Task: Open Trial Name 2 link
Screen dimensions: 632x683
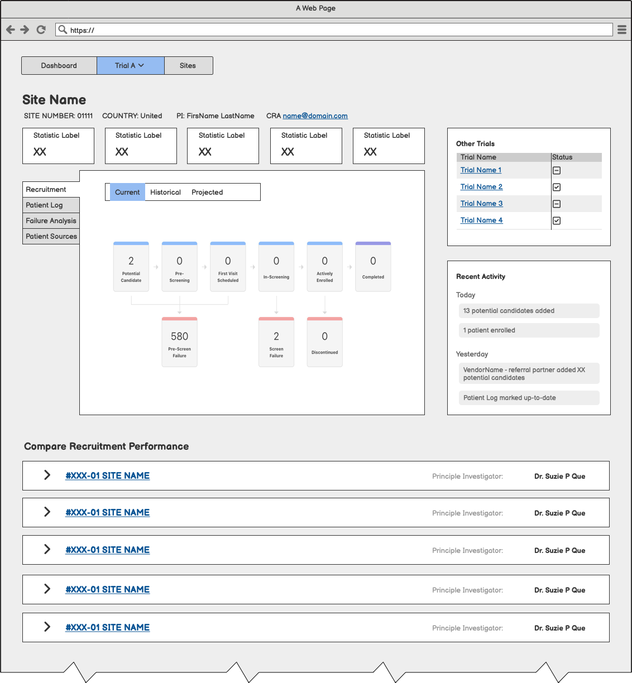Action: [x=481, y=187]
